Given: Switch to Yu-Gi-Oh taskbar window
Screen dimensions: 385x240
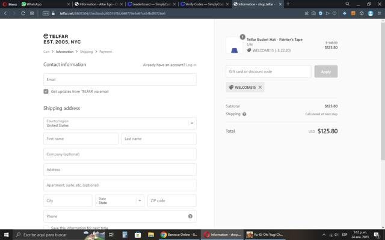Looking at the screenshot, I should pyautogui.click(x=265, y=235).
